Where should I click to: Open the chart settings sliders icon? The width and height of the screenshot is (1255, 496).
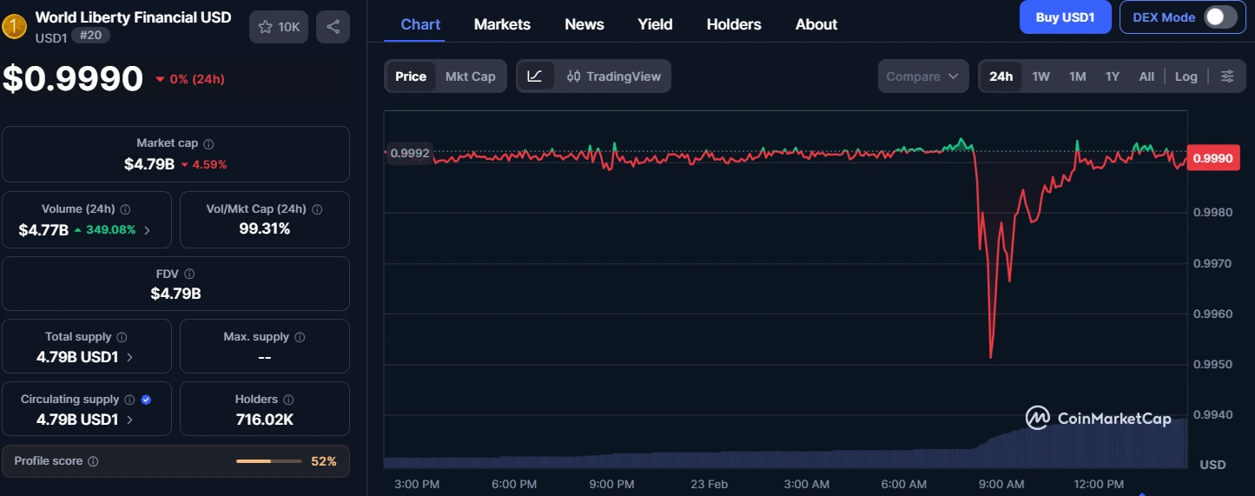(x=1227, y=76)
